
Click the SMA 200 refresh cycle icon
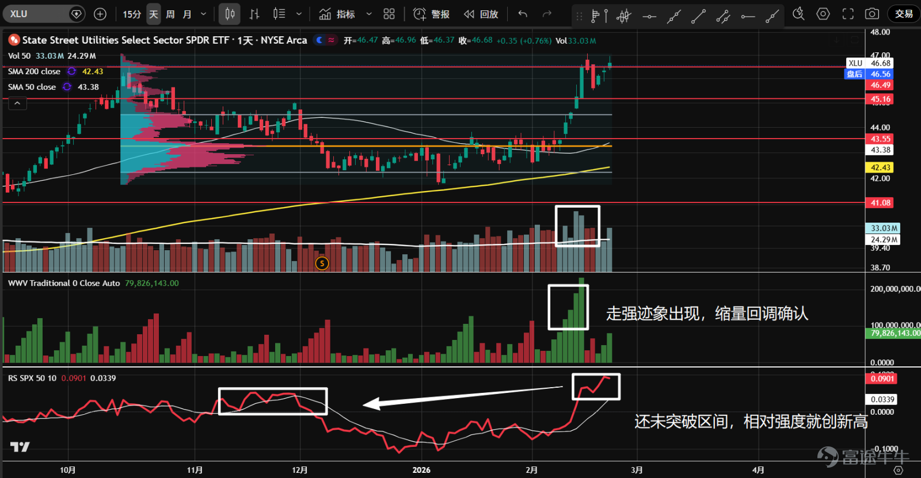[72, 71]
